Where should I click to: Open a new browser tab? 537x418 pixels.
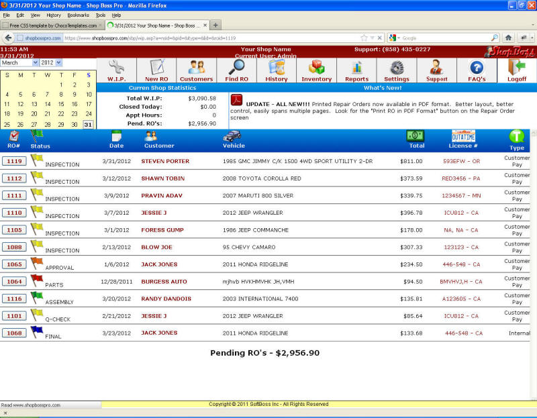coord(215,25)
